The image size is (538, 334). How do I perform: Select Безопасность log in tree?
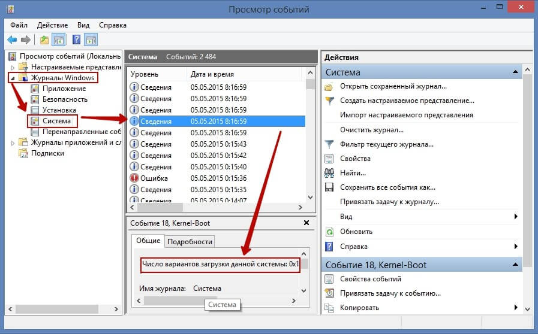[65, 99]
